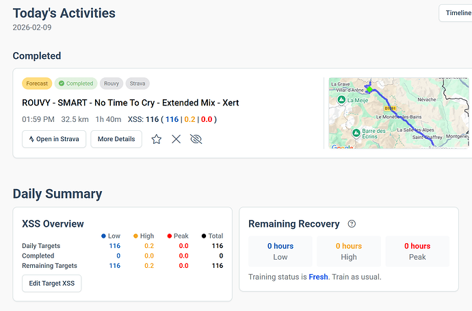The height and width of the screenshot is (311, 472).
Task: Select the Strava tag
Action: point(137,84)
